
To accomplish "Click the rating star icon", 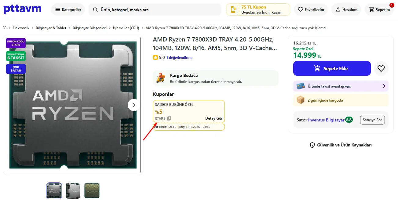I will [155, 57].
